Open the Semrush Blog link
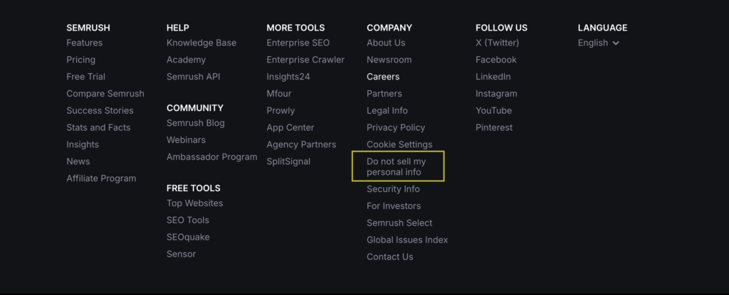Viewport: 729px width, 295px height. pos(195,123)
